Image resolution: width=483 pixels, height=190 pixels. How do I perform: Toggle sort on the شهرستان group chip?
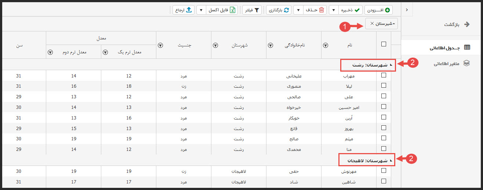[x=385, y=23]
